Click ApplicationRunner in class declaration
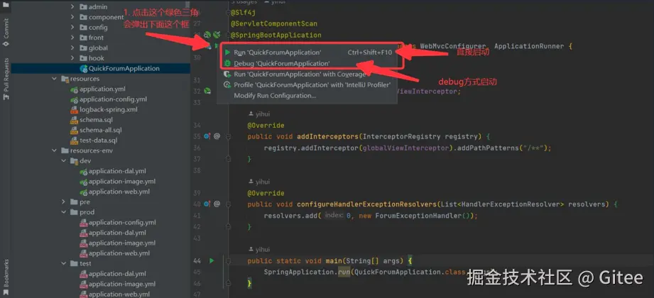The width and height of the screenshot is (654, 298). 529,46
